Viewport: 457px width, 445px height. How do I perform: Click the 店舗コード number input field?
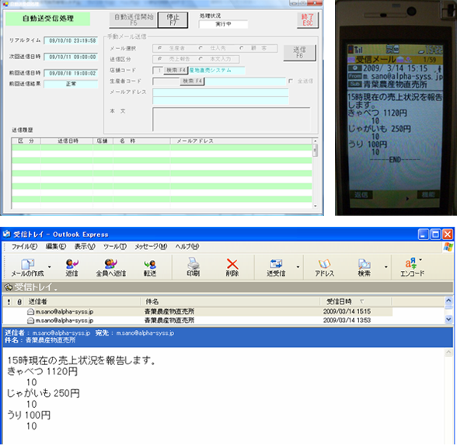tap(158, 70)
